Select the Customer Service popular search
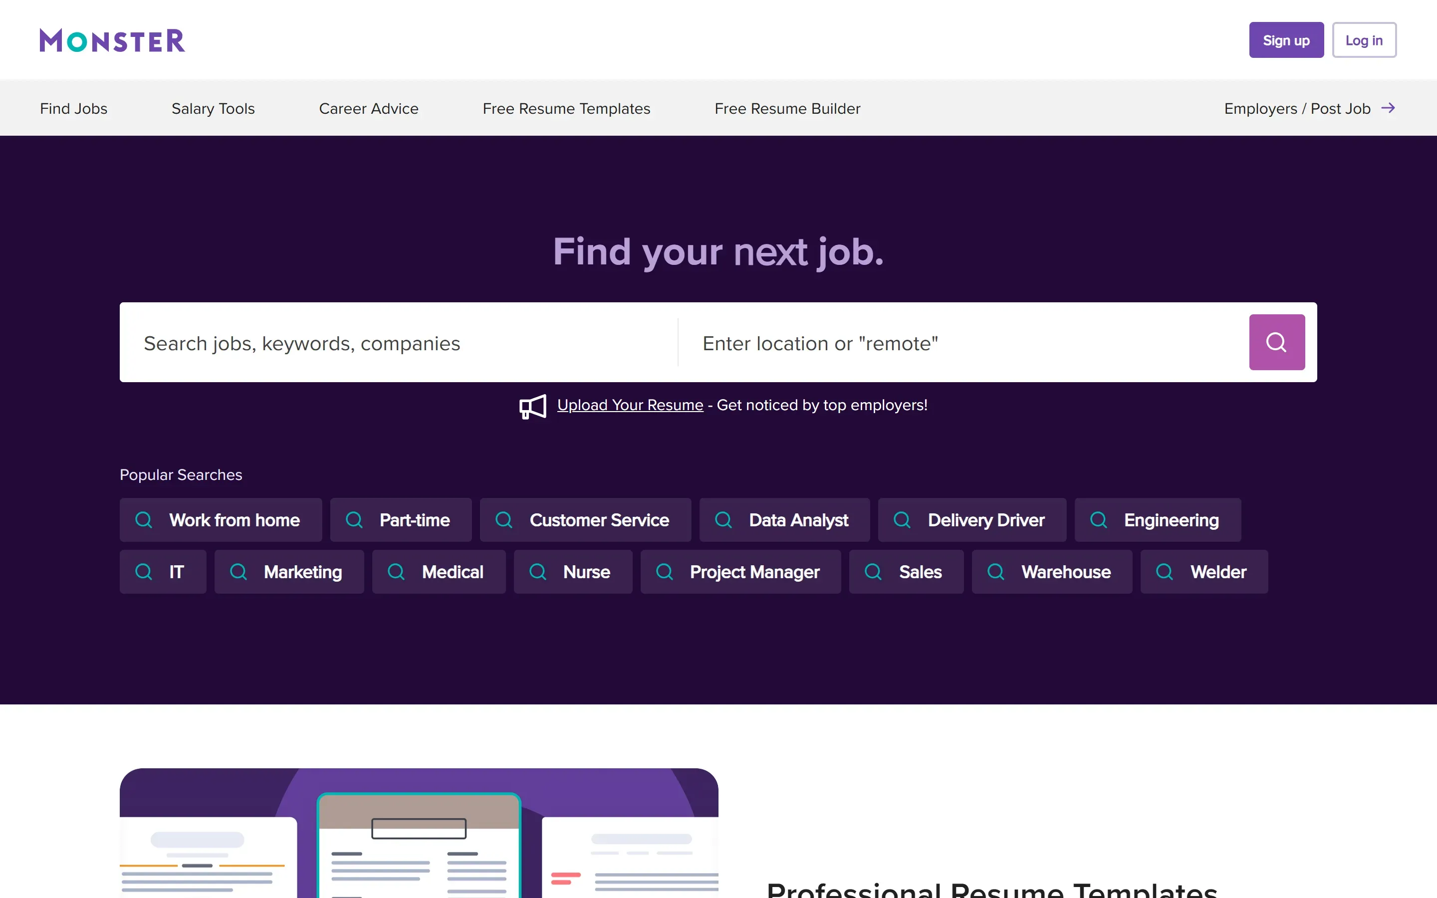The width and height of the screenshot is (1437, 898). coord(585,520)
